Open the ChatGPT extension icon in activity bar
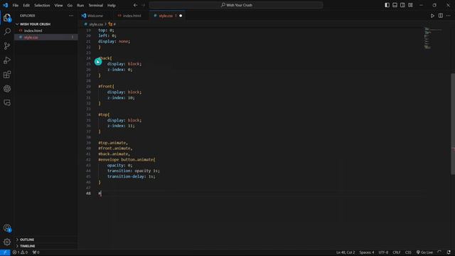The height and width of the screenshot is (256, 455). point(7,88)
